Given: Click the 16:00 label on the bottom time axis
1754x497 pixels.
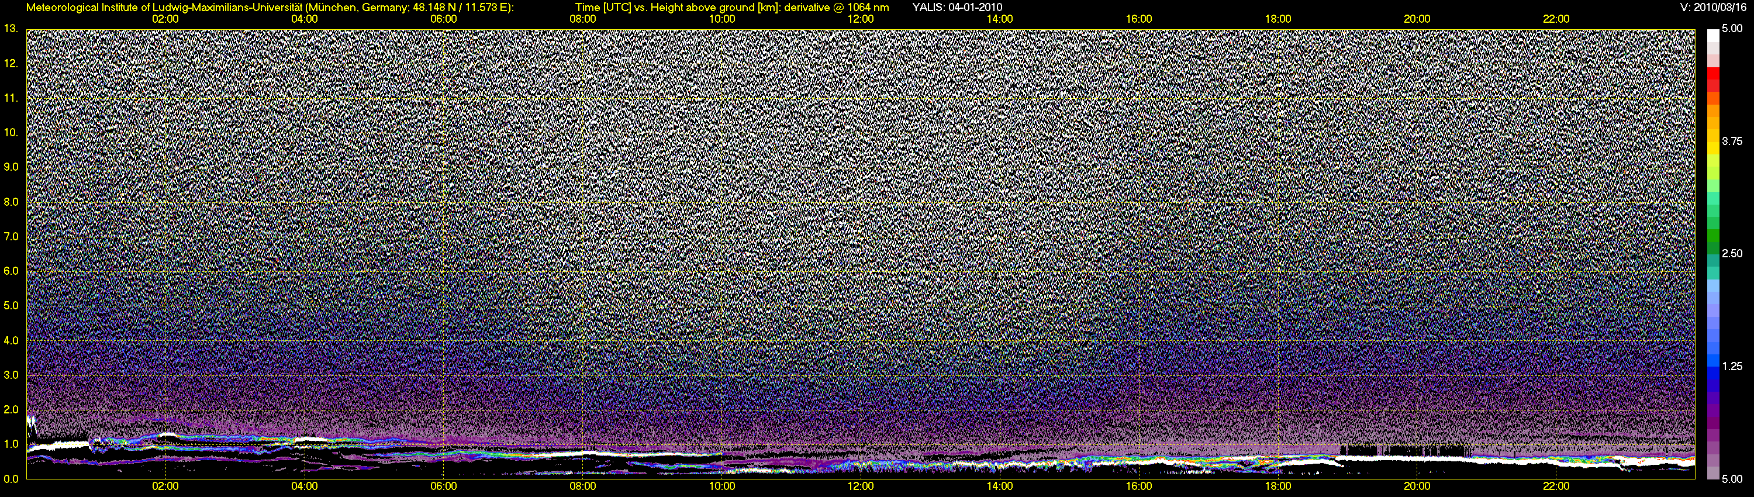Looking at the screenshot, I should click(1139, 487).
